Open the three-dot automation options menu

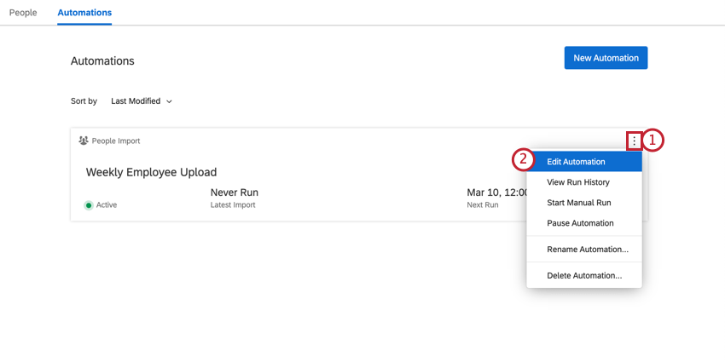point(635,141)
